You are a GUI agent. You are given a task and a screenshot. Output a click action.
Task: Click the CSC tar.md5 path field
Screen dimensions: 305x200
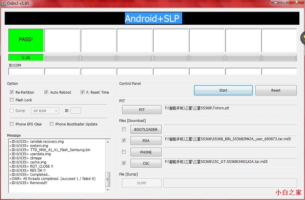click(230, 163)
